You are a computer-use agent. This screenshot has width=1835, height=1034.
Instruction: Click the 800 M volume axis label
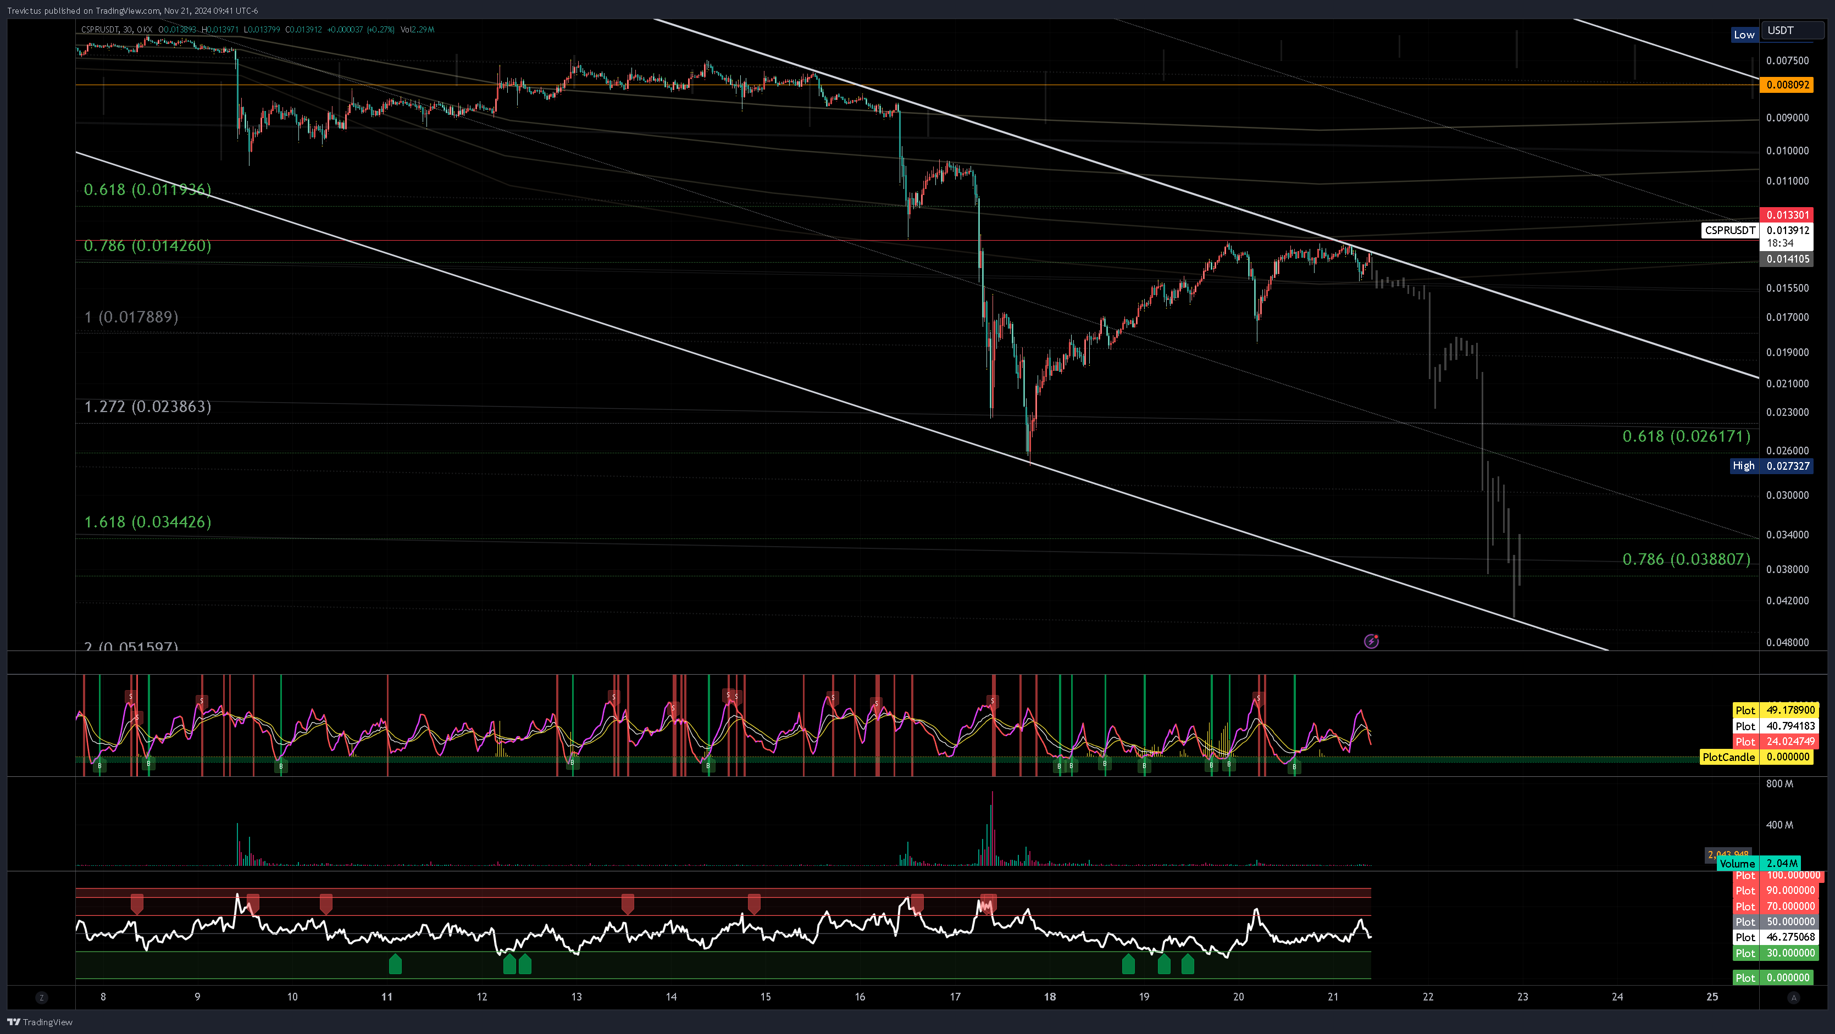1779,784
